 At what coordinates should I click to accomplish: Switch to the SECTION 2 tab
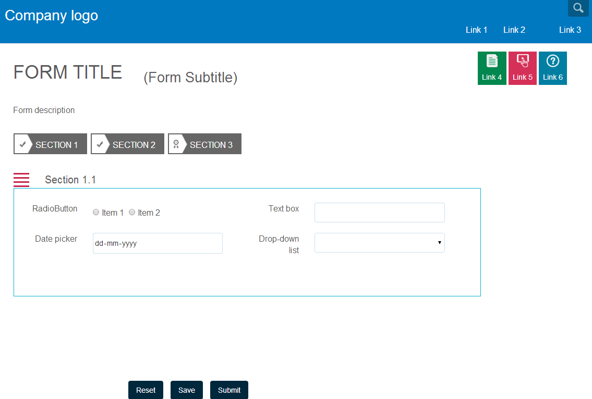tap(128, 144)
